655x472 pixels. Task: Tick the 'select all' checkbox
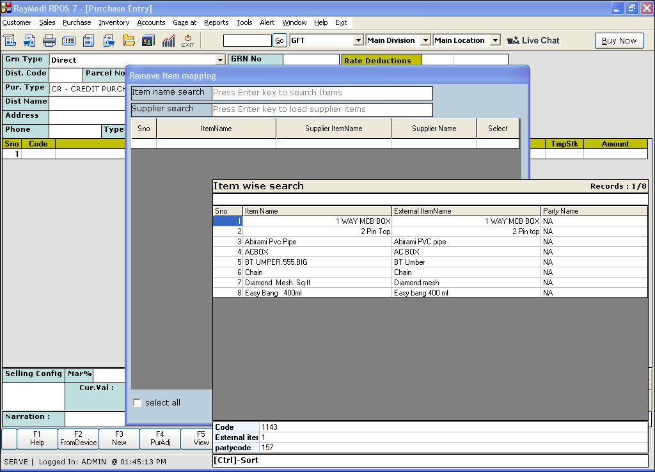coord(137,403)
